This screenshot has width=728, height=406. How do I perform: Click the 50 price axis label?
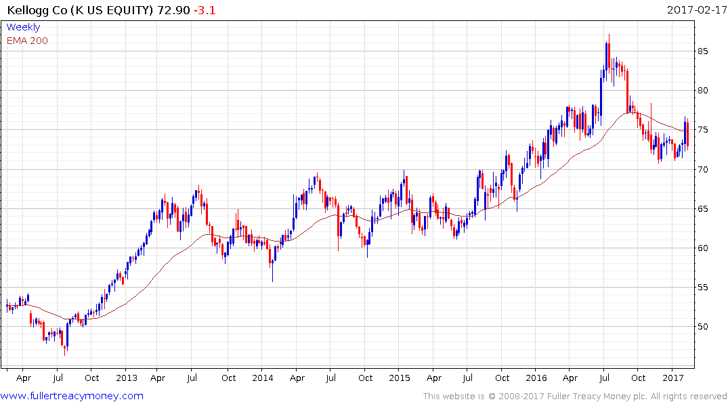(702, 327)
